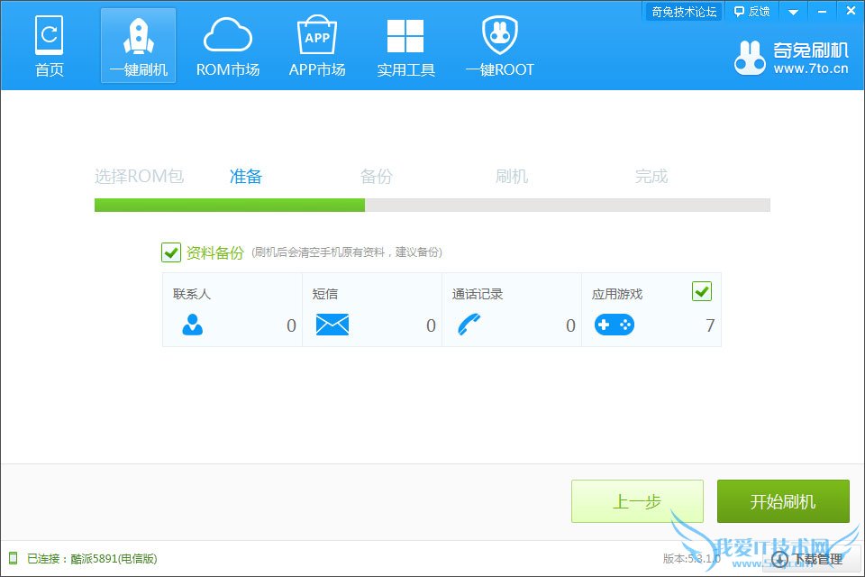
Task: Toggle the 应用游戏 backup checkbox
Action: pos(702,291)
